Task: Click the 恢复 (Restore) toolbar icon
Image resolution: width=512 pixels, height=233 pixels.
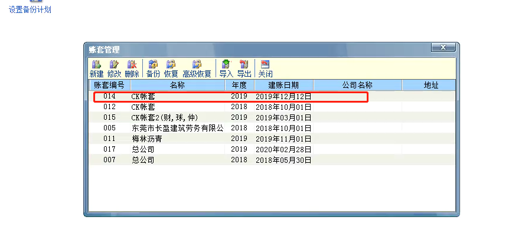Action: click(171, 68)
